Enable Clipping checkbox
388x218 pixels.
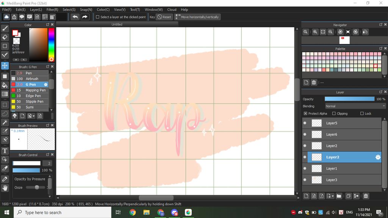(x=334, y=114)
